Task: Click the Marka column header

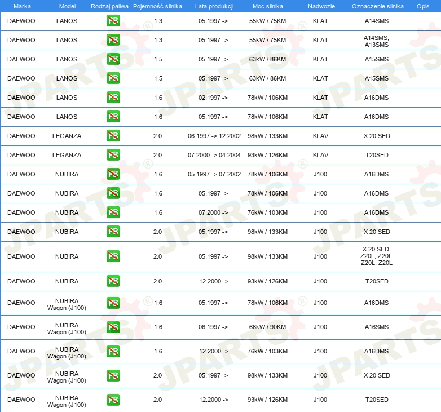Action: pyautogui.click(x=22, y=6)
